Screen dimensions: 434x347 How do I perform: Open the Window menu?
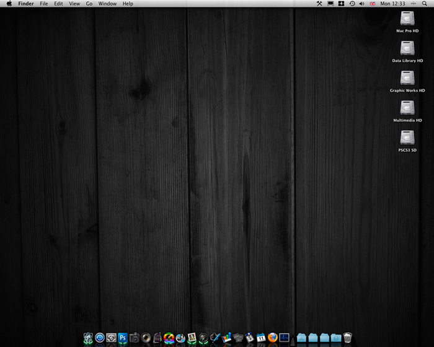tap(107, 4)
